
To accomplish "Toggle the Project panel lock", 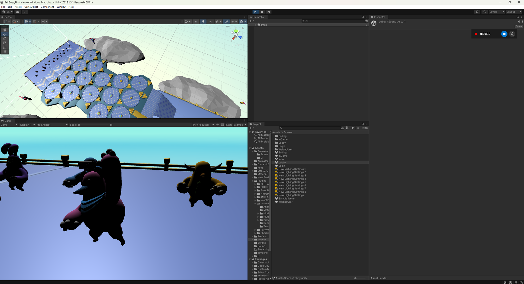I will [363, 124].
